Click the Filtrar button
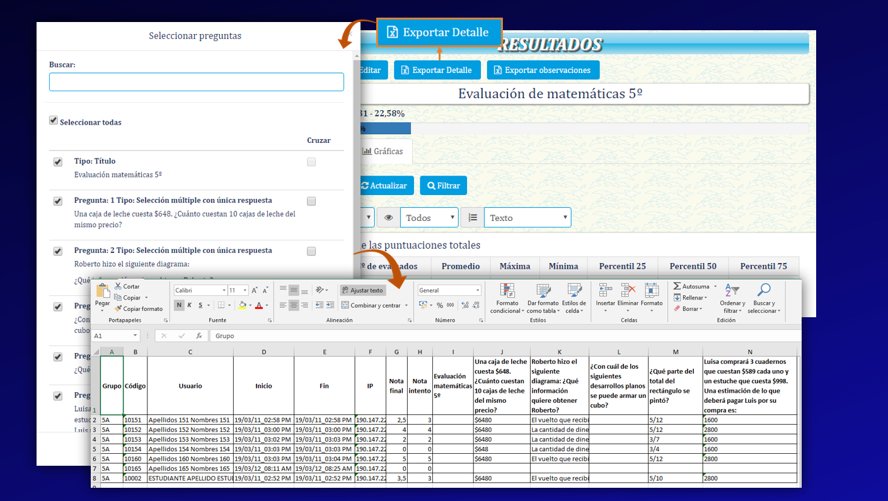The image size is (888, 501). [x=444, y=186]
